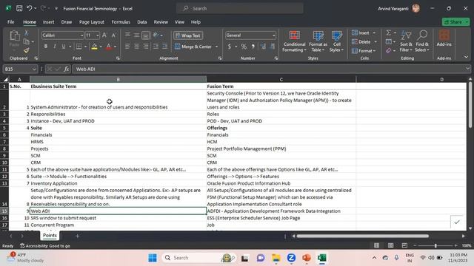Click AutoSum sigma icon

[389, 33]
